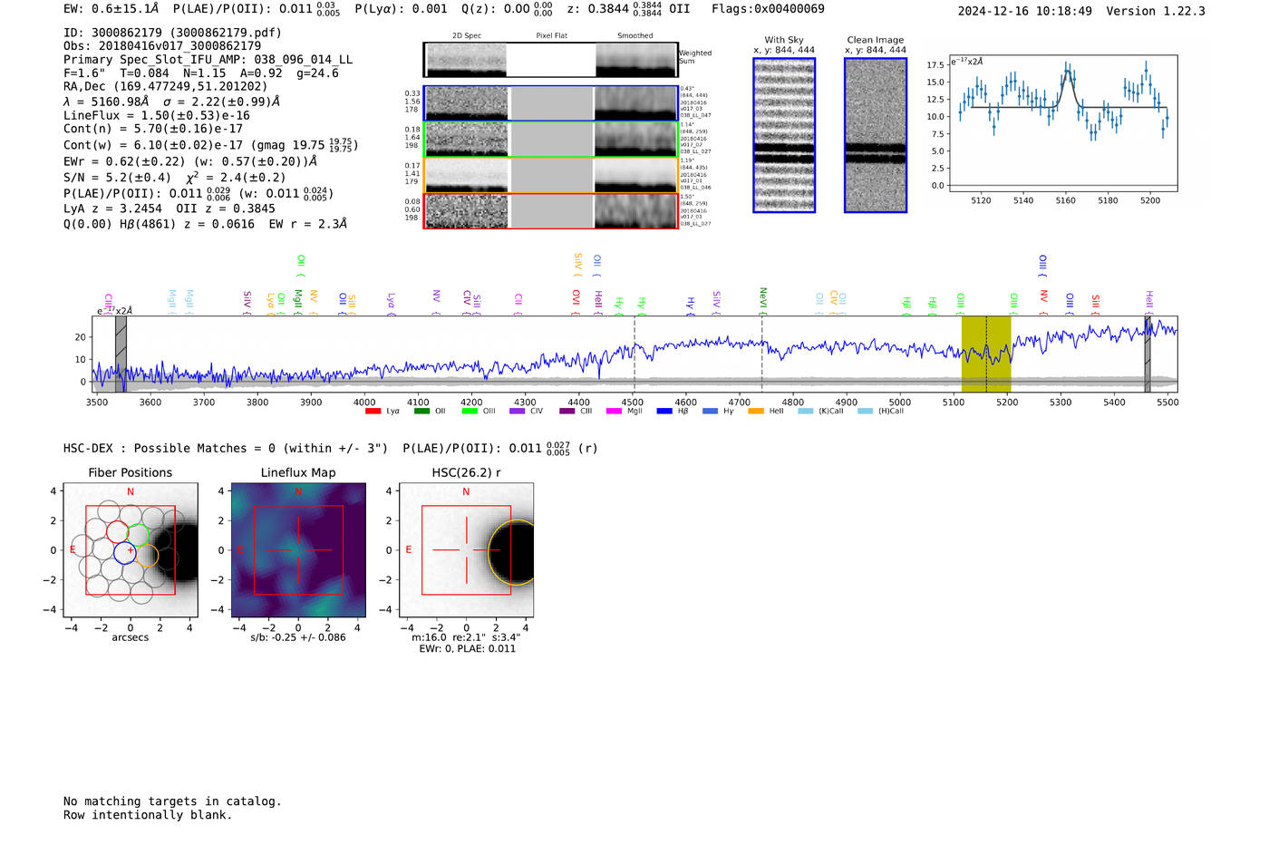Click the Cont(w) = 6.10 gmag line

point(211,145)
